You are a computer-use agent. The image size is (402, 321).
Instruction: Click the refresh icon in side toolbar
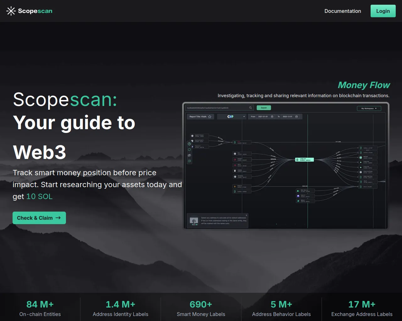point(189,150)
